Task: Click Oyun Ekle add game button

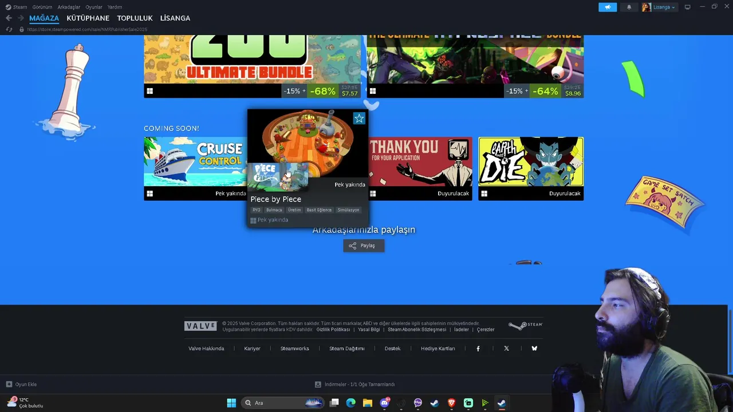Action: pos(21,385)
